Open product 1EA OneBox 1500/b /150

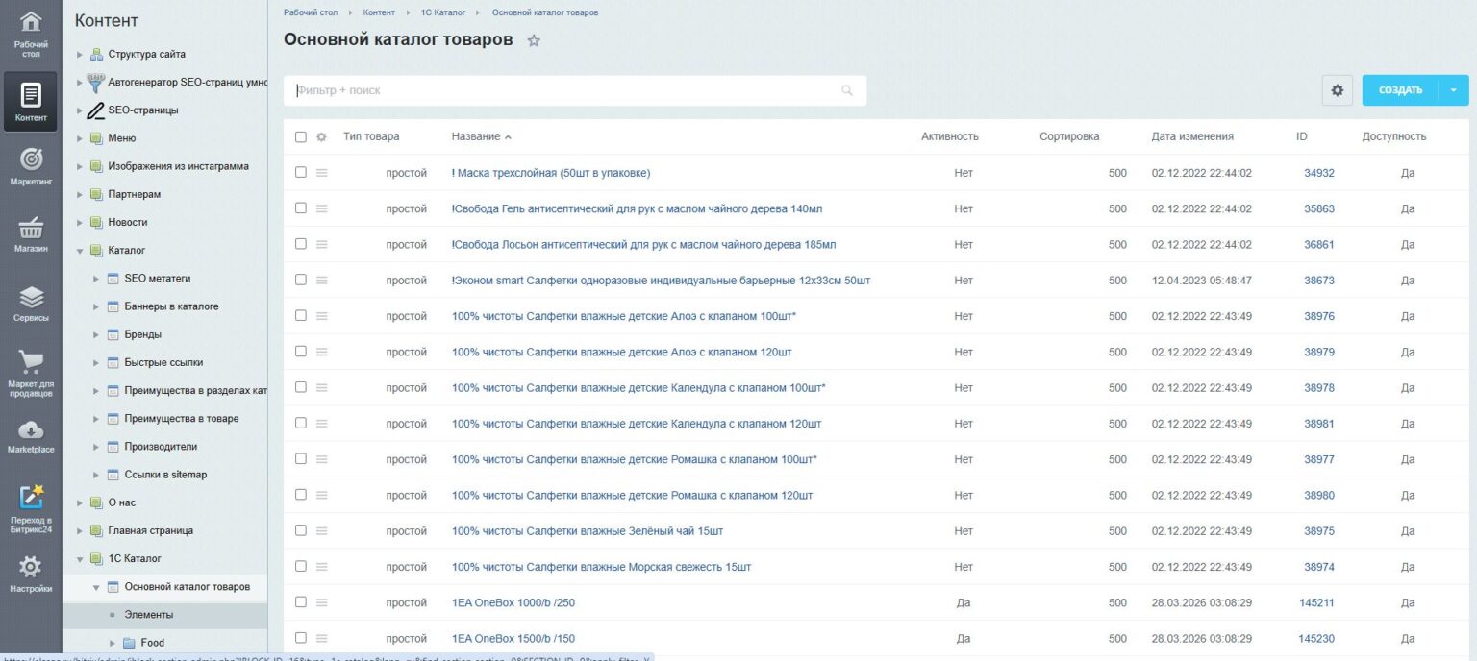[513, 639]
